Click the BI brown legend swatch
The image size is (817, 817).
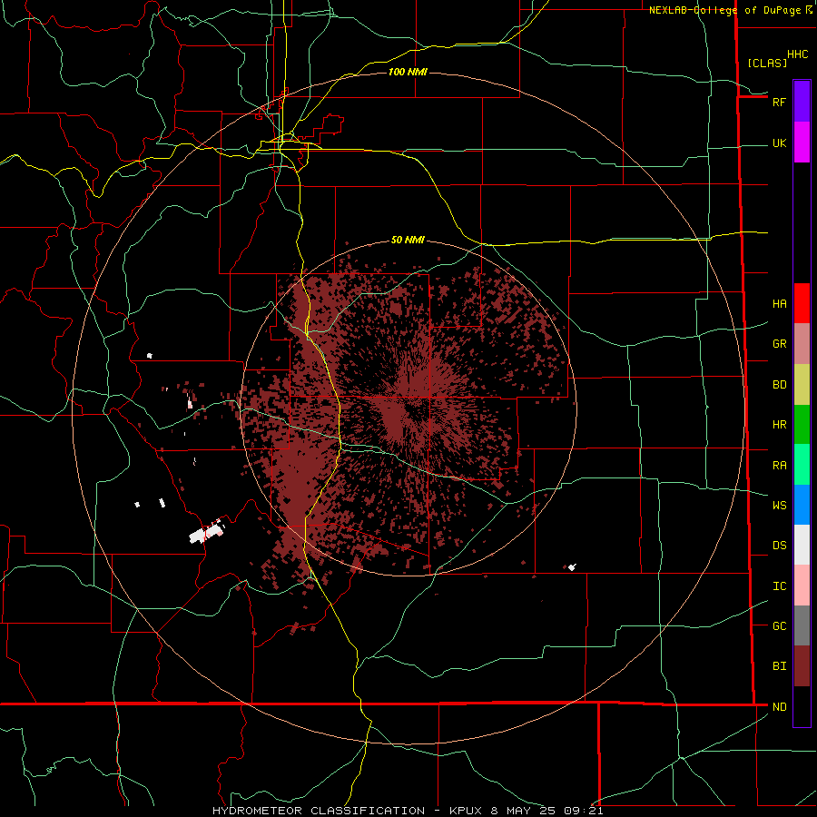802,666
